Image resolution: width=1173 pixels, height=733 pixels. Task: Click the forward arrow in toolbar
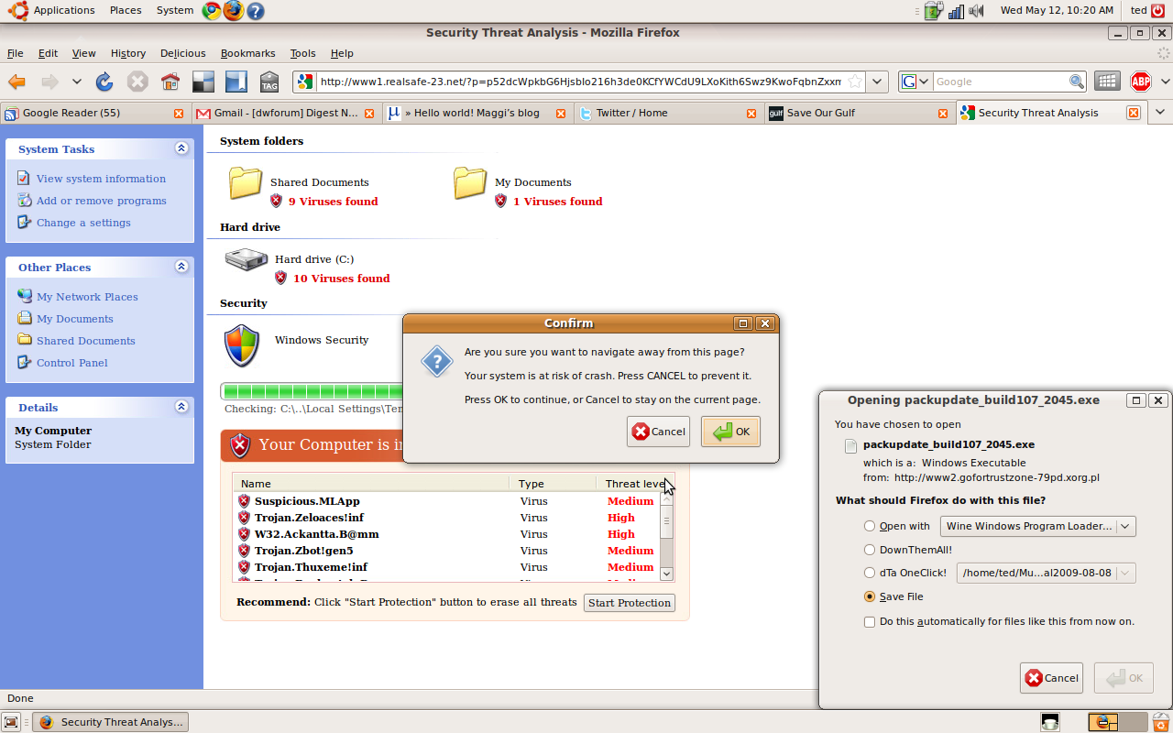49,82
